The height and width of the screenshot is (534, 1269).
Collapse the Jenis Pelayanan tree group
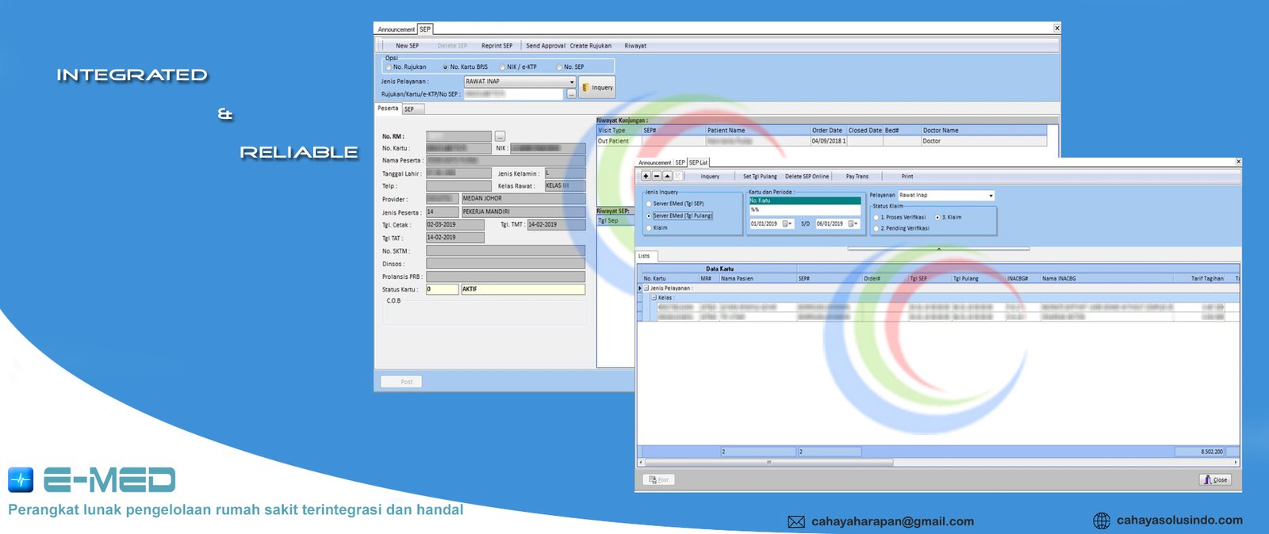tap(646, 288)
